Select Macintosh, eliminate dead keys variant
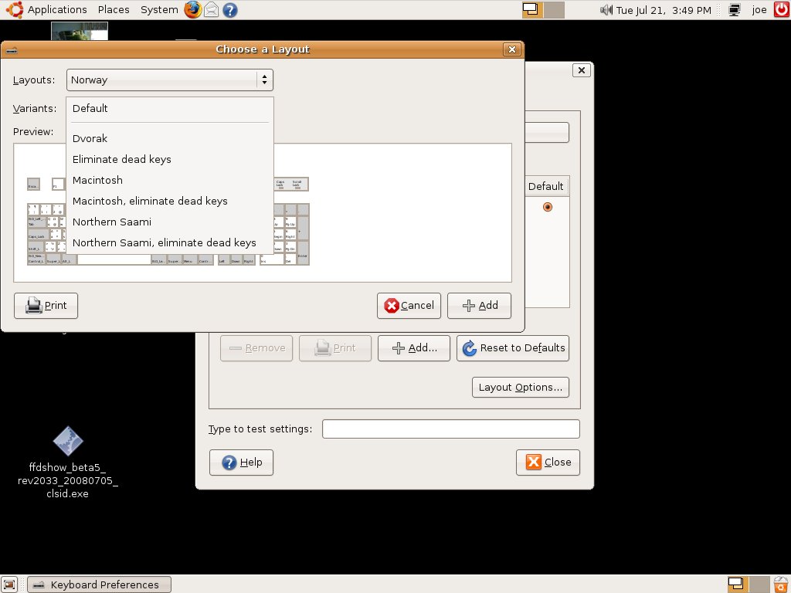Viewport: 791px width, 593px height. point(150,201)
